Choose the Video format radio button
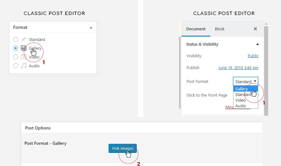The height and width of the screenshot is (166, 281). click(16, 57)
